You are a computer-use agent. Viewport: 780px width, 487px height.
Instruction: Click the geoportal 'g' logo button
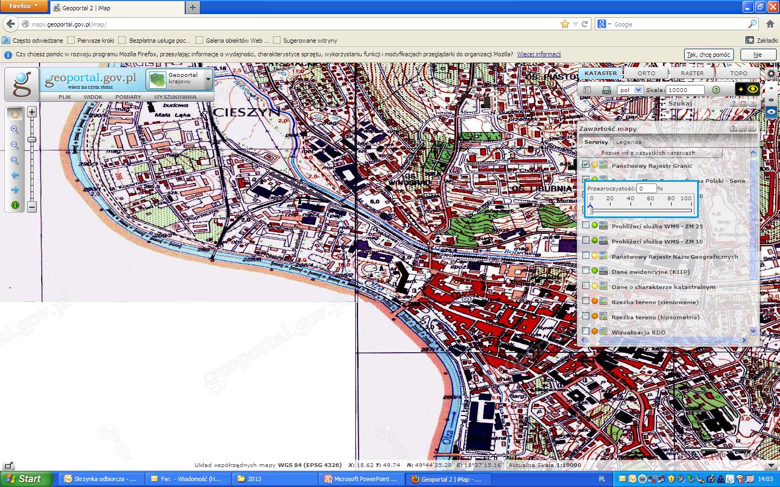22,84
